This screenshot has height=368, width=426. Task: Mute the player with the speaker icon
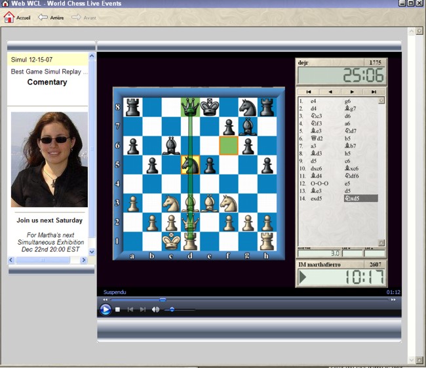coord(155,310)
